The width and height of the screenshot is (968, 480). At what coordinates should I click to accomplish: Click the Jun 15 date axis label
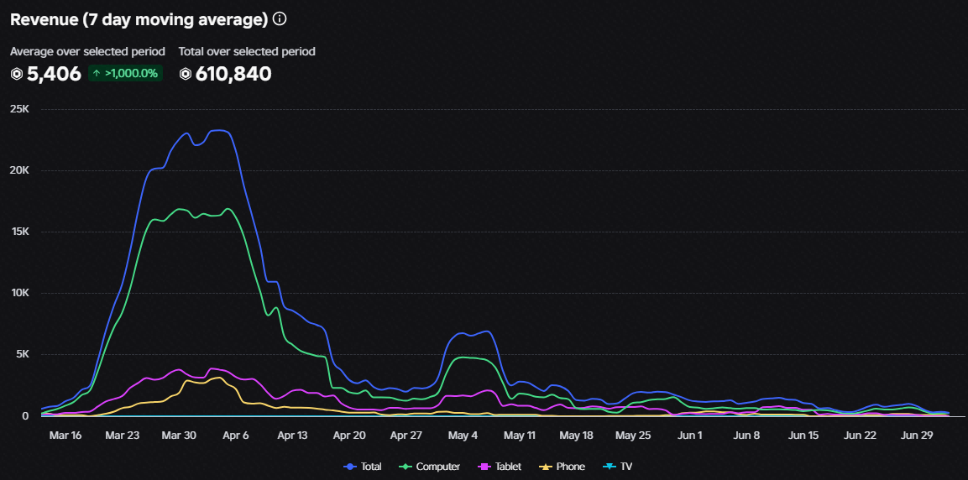point(803,435)
